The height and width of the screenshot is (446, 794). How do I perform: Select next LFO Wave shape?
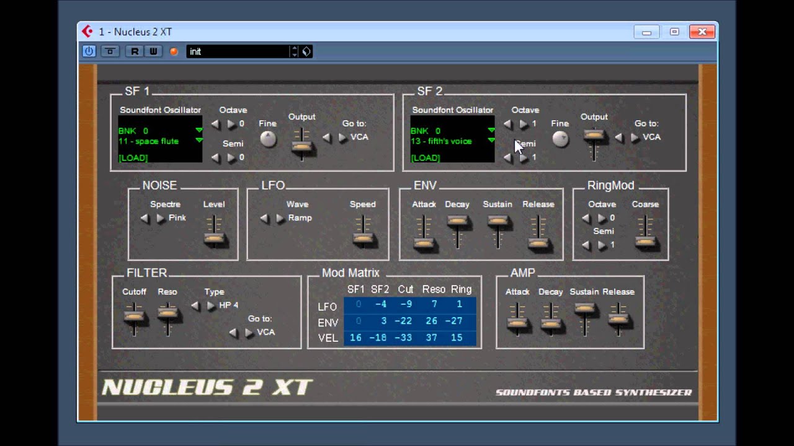point(280,218)
